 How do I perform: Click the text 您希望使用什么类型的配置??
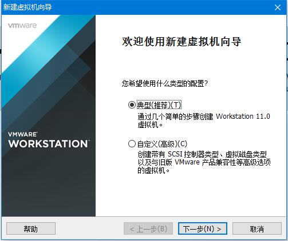coord(165,83)
